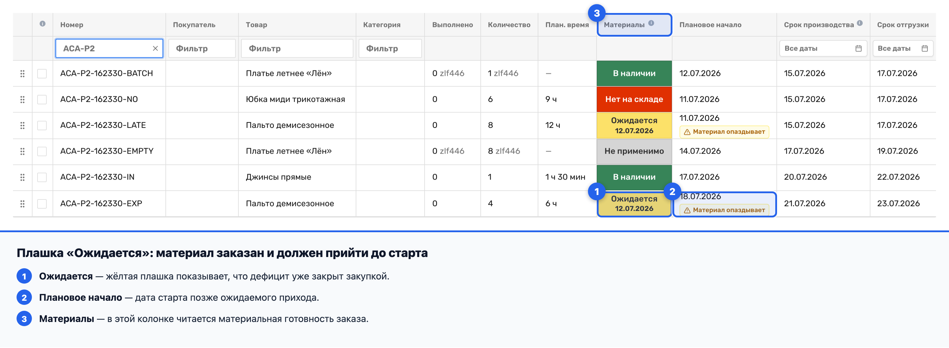The height and width of the screenshot is (348, 949).
Task: Sort by the Выполнено column header
Action: pos(452,25)
